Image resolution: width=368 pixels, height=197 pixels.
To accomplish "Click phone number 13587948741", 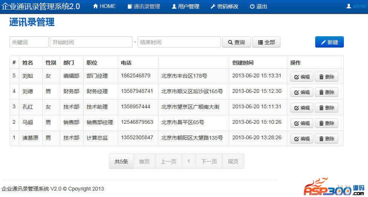I will (137, 91).
